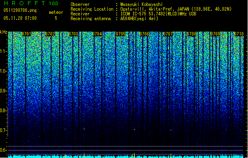Image resolution: width=248 pixels, height=158 pixels.
Task: Click the 0710 time marker
Action: pyautogui.click(x=239, y=34)
